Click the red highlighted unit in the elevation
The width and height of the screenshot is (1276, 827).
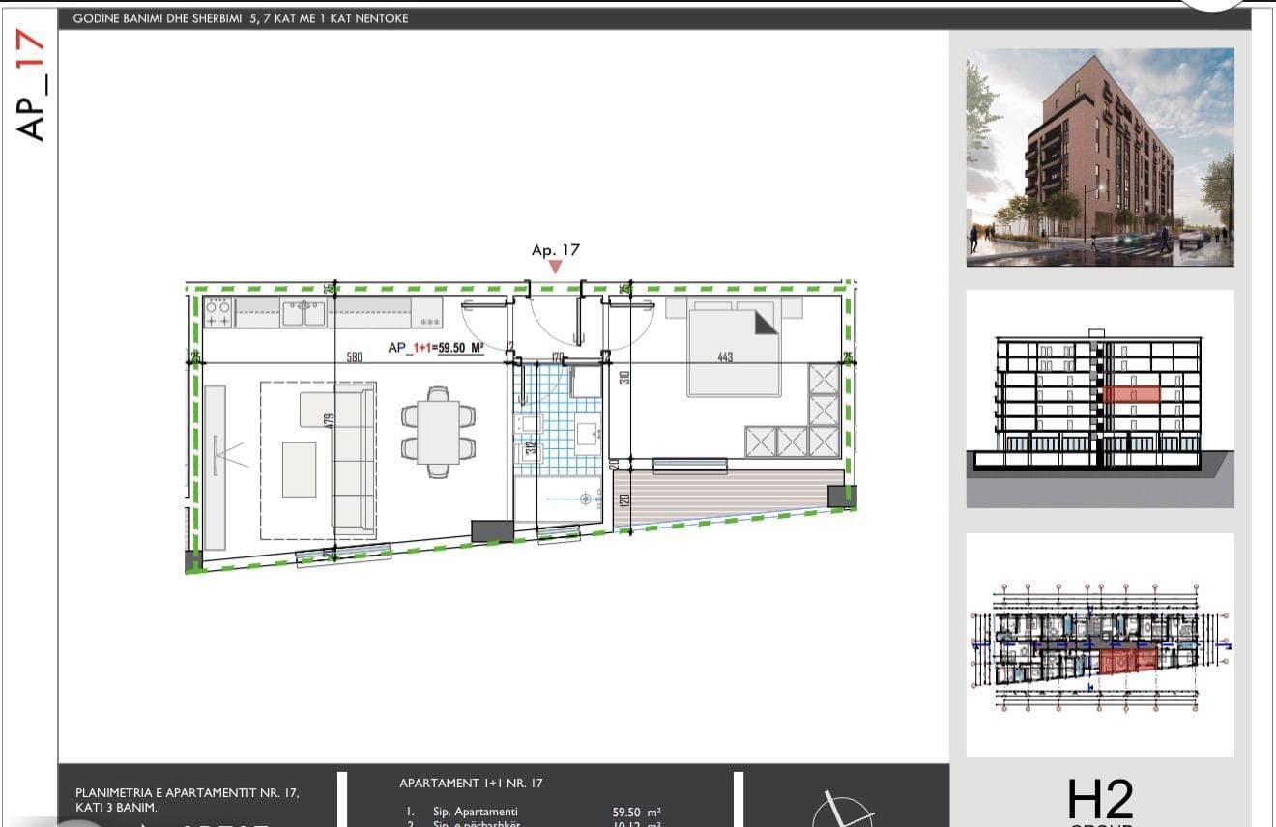click(1130, 394)
